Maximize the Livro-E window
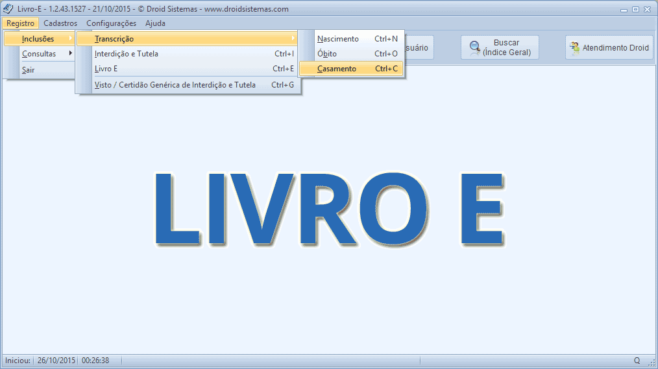 coord(636,9)
